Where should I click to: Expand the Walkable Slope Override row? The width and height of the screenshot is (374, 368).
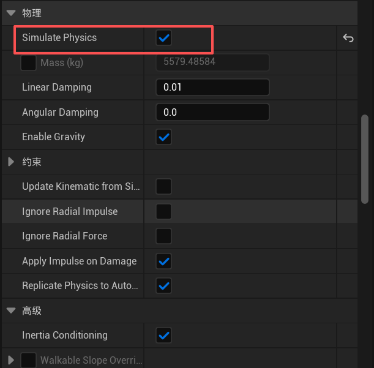coord(11,359)
